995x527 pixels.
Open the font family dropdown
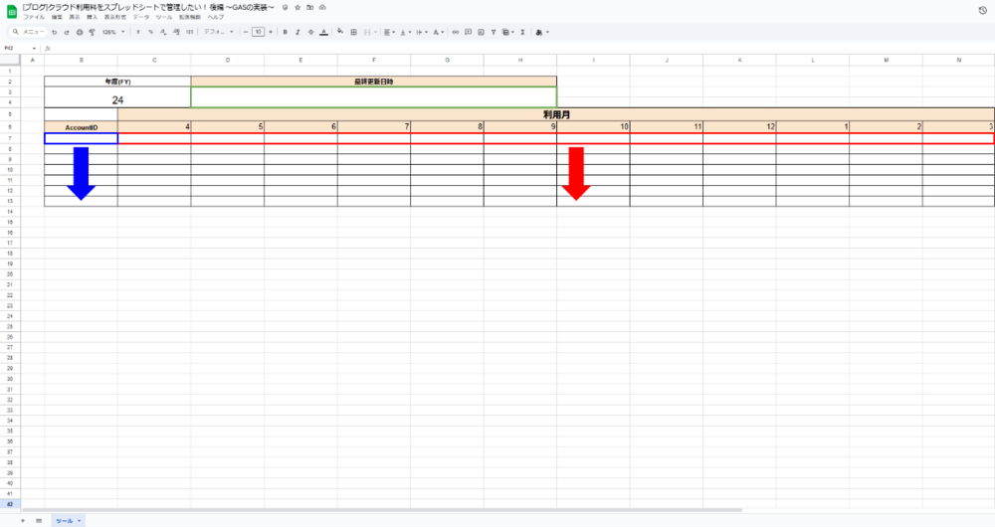218,32
